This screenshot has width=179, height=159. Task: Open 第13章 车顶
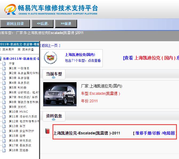coord(17,126)
